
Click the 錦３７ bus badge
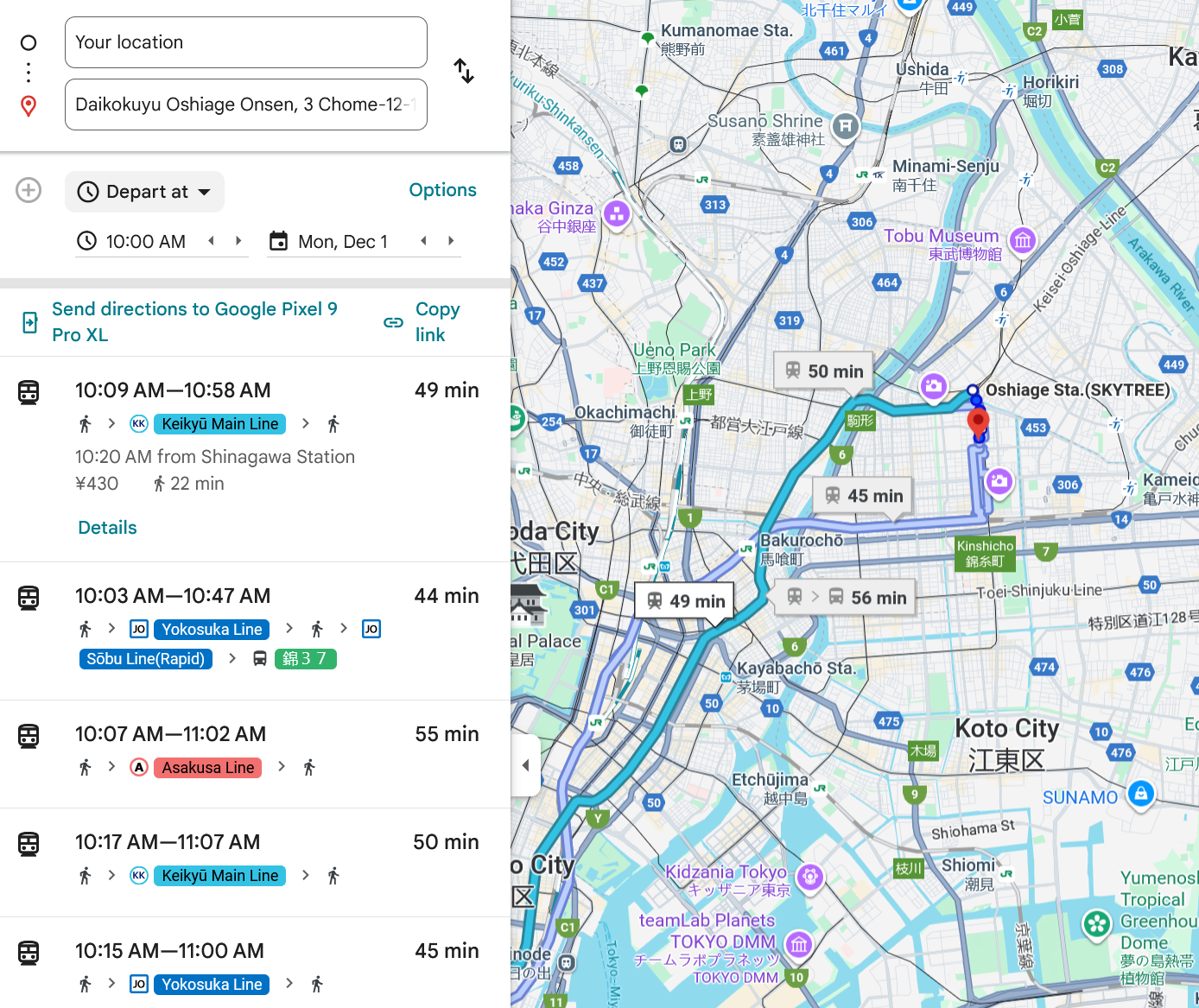(x=305, y=659)
